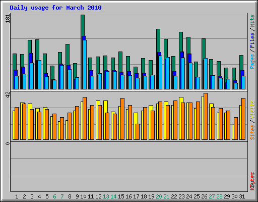258x202 pixels.
Task: Click green weekend day 27 label
Action: [212, 196]
